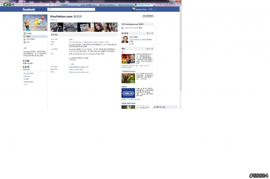The image size is (270, 179).
Task: Open the Chien Chun Shih friend link
Action: (130, 28)
